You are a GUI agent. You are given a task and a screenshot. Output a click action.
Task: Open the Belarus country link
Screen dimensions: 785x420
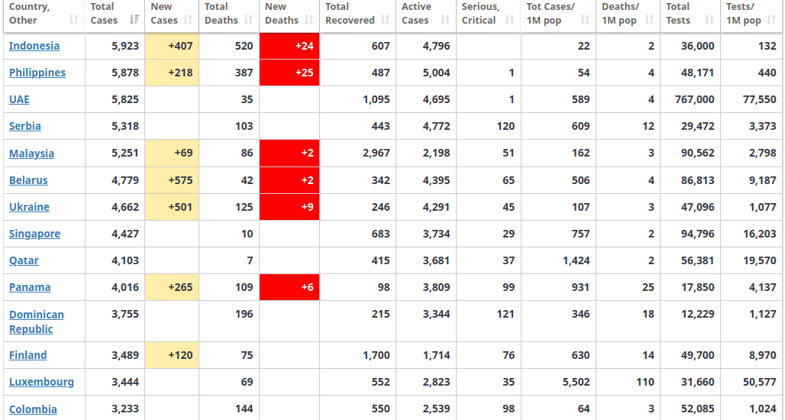click(28, 180)
